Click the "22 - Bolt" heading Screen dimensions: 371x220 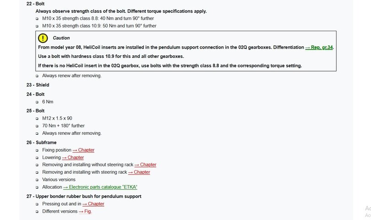[35, 4]
